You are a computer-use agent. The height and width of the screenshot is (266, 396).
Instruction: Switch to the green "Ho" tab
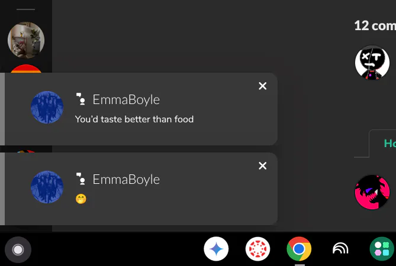click(x=389, y=144)
